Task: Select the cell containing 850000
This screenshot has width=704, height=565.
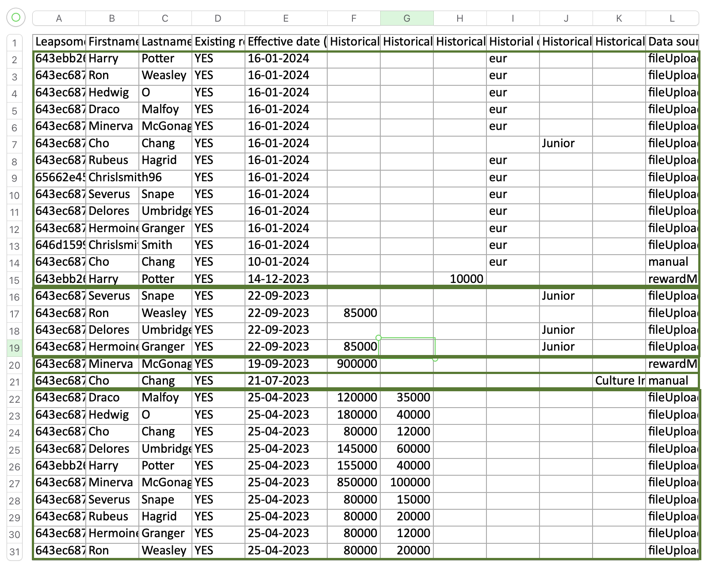Action: (354, 483)
